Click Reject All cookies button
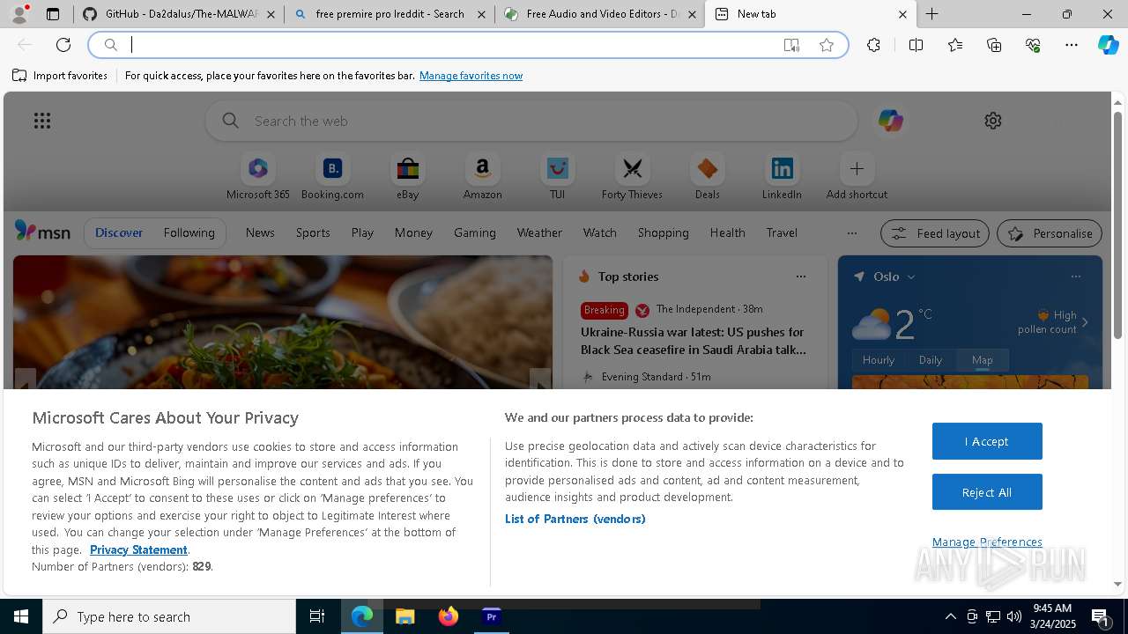 (987, 492)
